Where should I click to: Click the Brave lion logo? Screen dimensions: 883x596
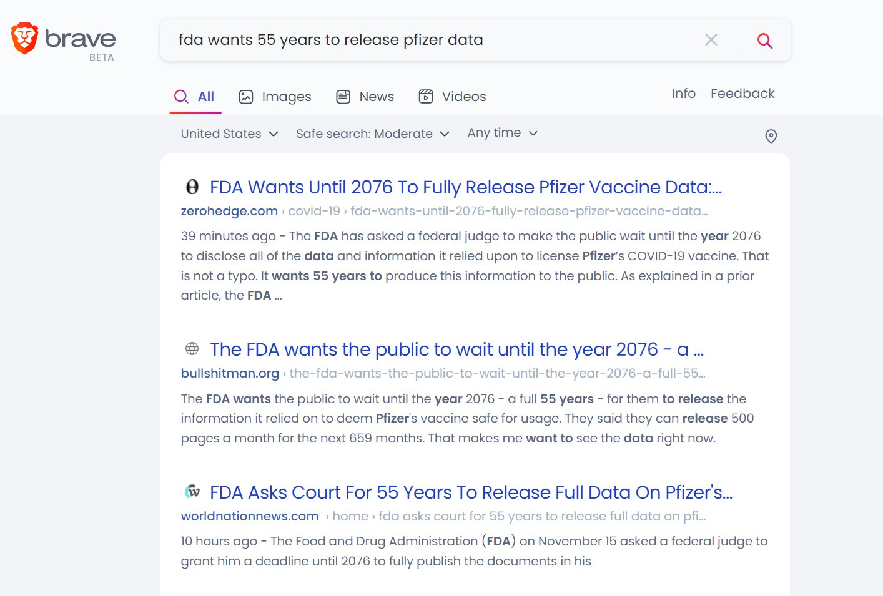tap(25, 39)
